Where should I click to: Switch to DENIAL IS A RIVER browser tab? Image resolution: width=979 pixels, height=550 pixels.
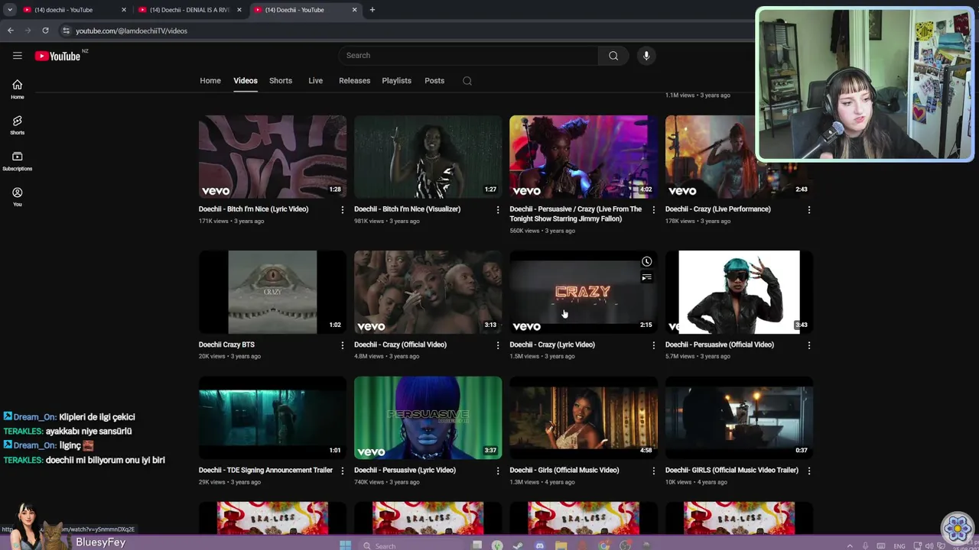190,10
